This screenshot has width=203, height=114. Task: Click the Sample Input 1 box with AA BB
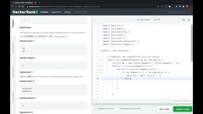(x=53, y=50)
